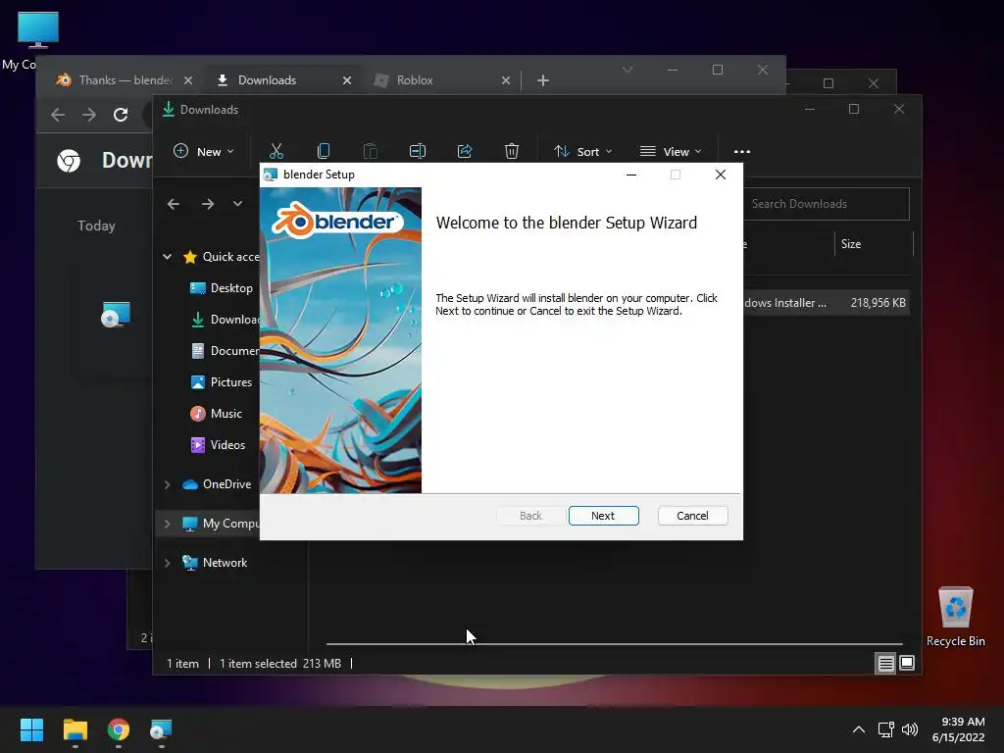Collapse the Quick access tree node
Image resolution: width=1004 pixels, height=753 pixels.
pos(167,257)
